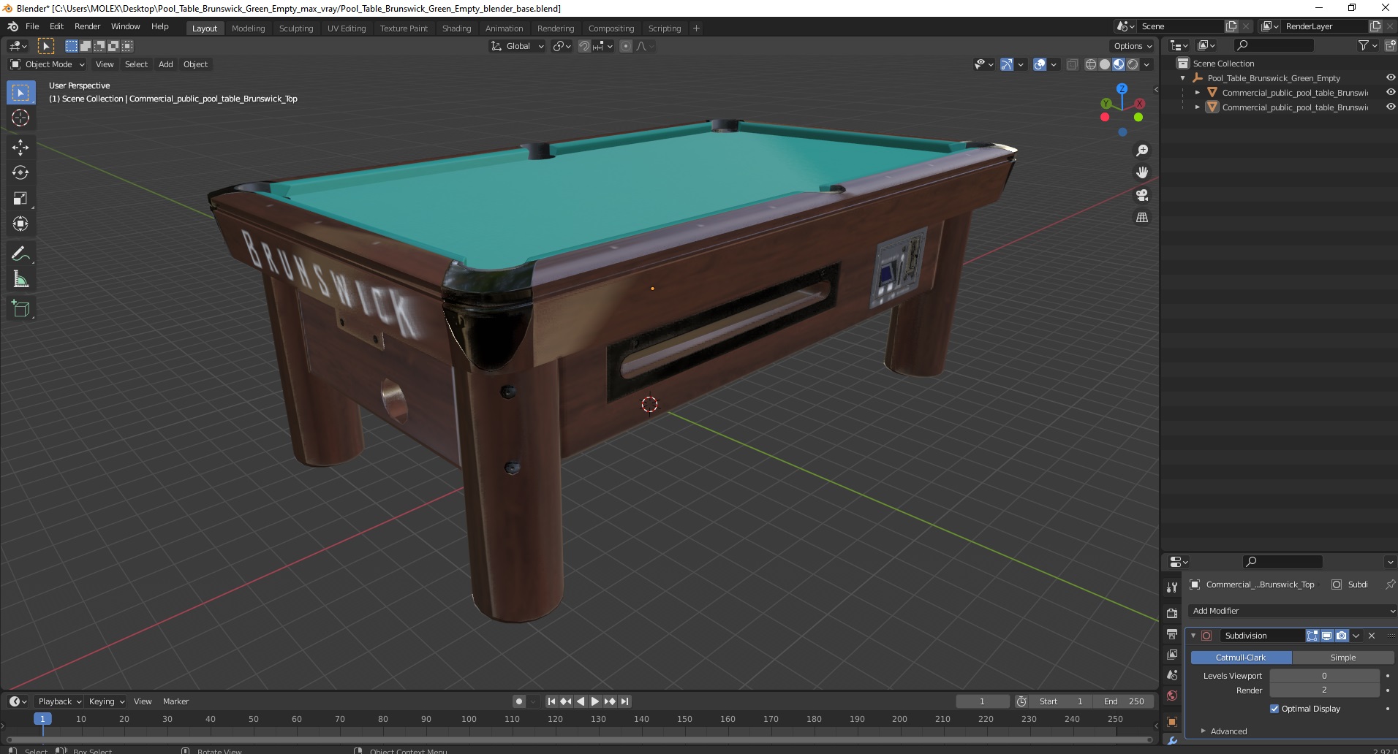This screenshot has width=1398, height=754.
Task: Open Global transform orientation dropdown
Action: (x=517, y=46)
